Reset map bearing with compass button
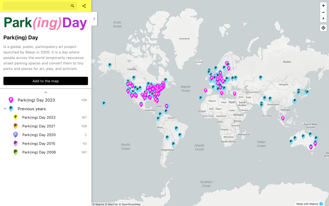Screen dimensions: 329x206 (323, 19)
